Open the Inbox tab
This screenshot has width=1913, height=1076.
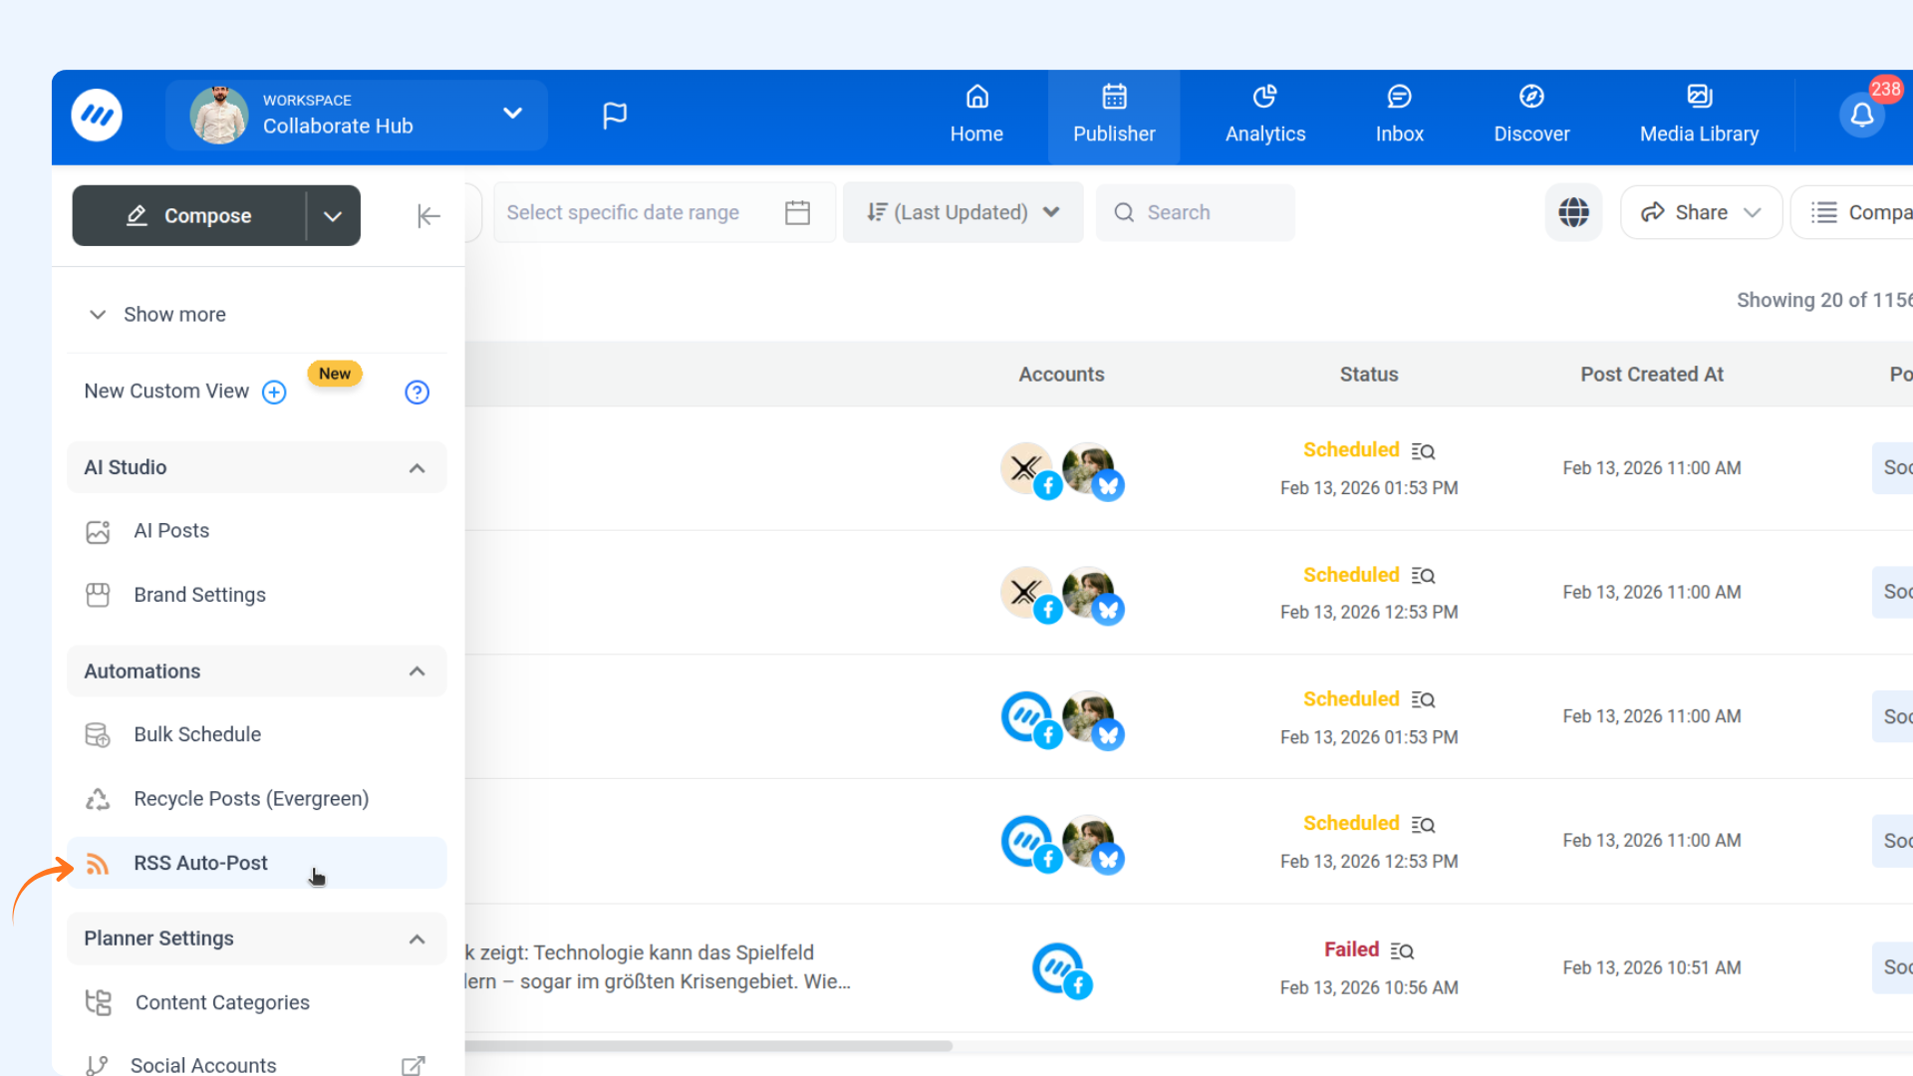[1399, 116]
